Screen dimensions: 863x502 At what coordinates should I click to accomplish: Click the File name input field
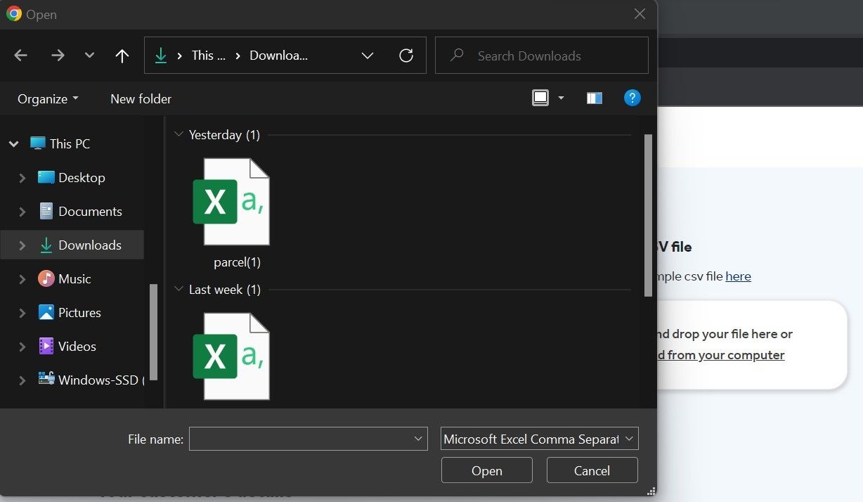[301, 439]
